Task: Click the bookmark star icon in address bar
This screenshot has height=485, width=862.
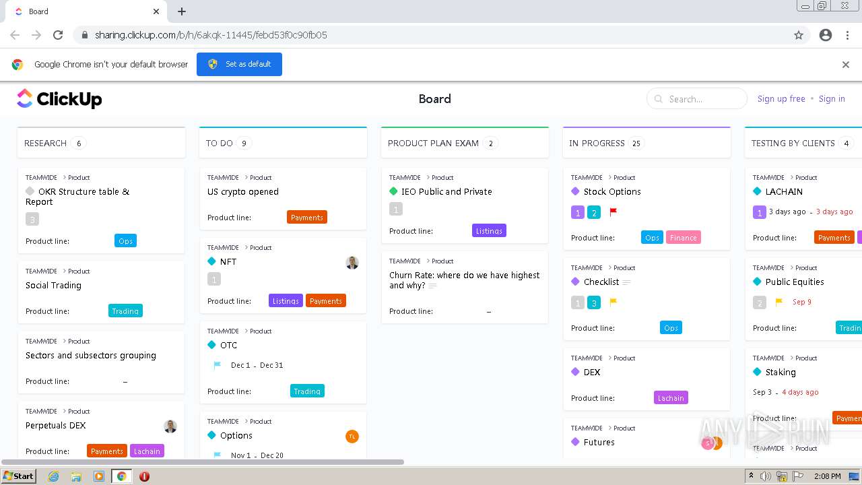Action: tap(799, 35)
